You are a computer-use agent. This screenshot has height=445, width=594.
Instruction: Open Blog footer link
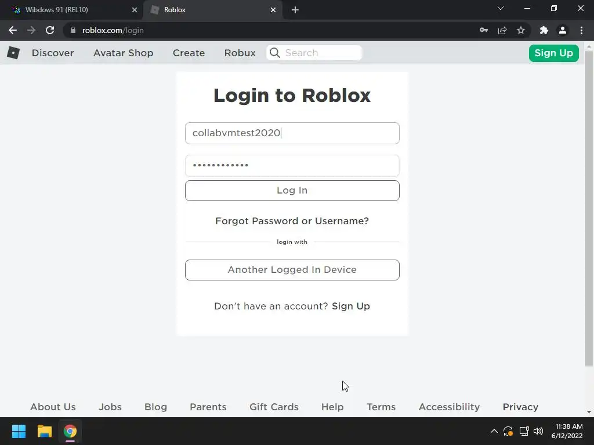pyautogui.click(x=155, y=407)
